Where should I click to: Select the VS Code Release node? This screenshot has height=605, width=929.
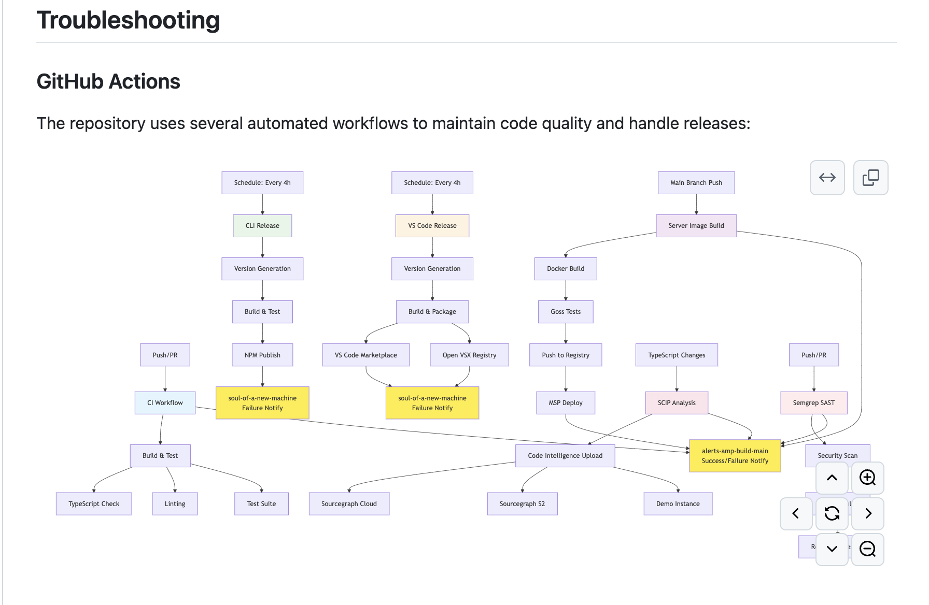[432, 226]
